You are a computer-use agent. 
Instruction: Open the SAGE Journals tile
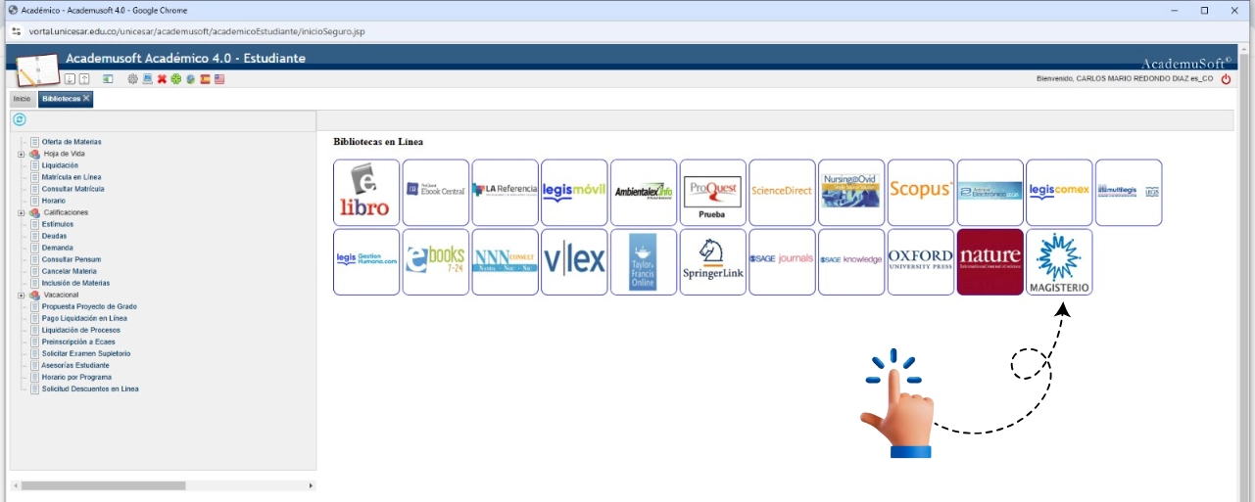point(782,261)
